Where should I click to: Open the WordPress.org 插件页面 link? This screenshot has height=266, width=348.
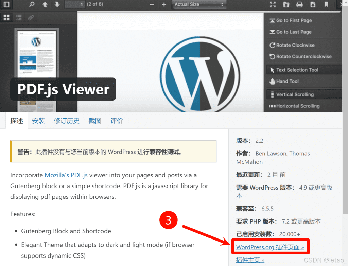(270, 247)
